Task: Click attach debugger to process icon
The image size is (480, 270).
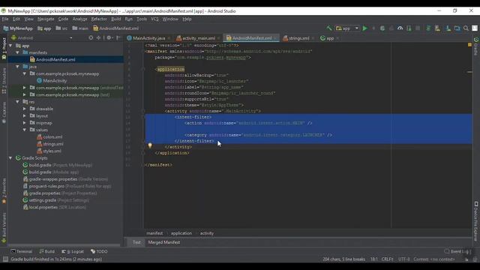Action: point(409,28)
